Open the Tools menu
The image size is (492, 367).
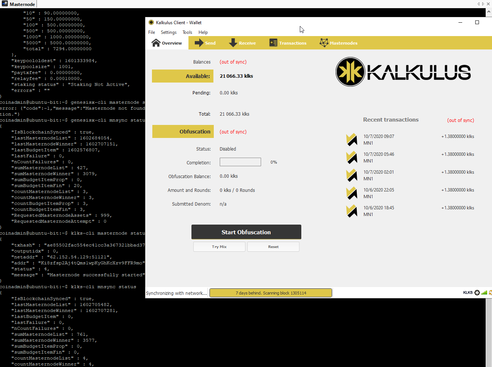pyautogui.click(x=187, y=32)
